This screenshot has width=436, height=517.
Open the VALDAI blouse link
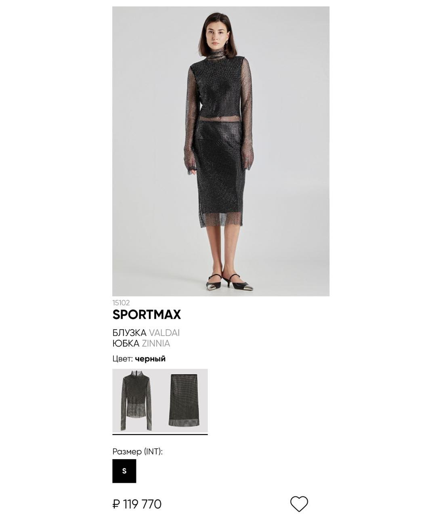coord(164,333)
